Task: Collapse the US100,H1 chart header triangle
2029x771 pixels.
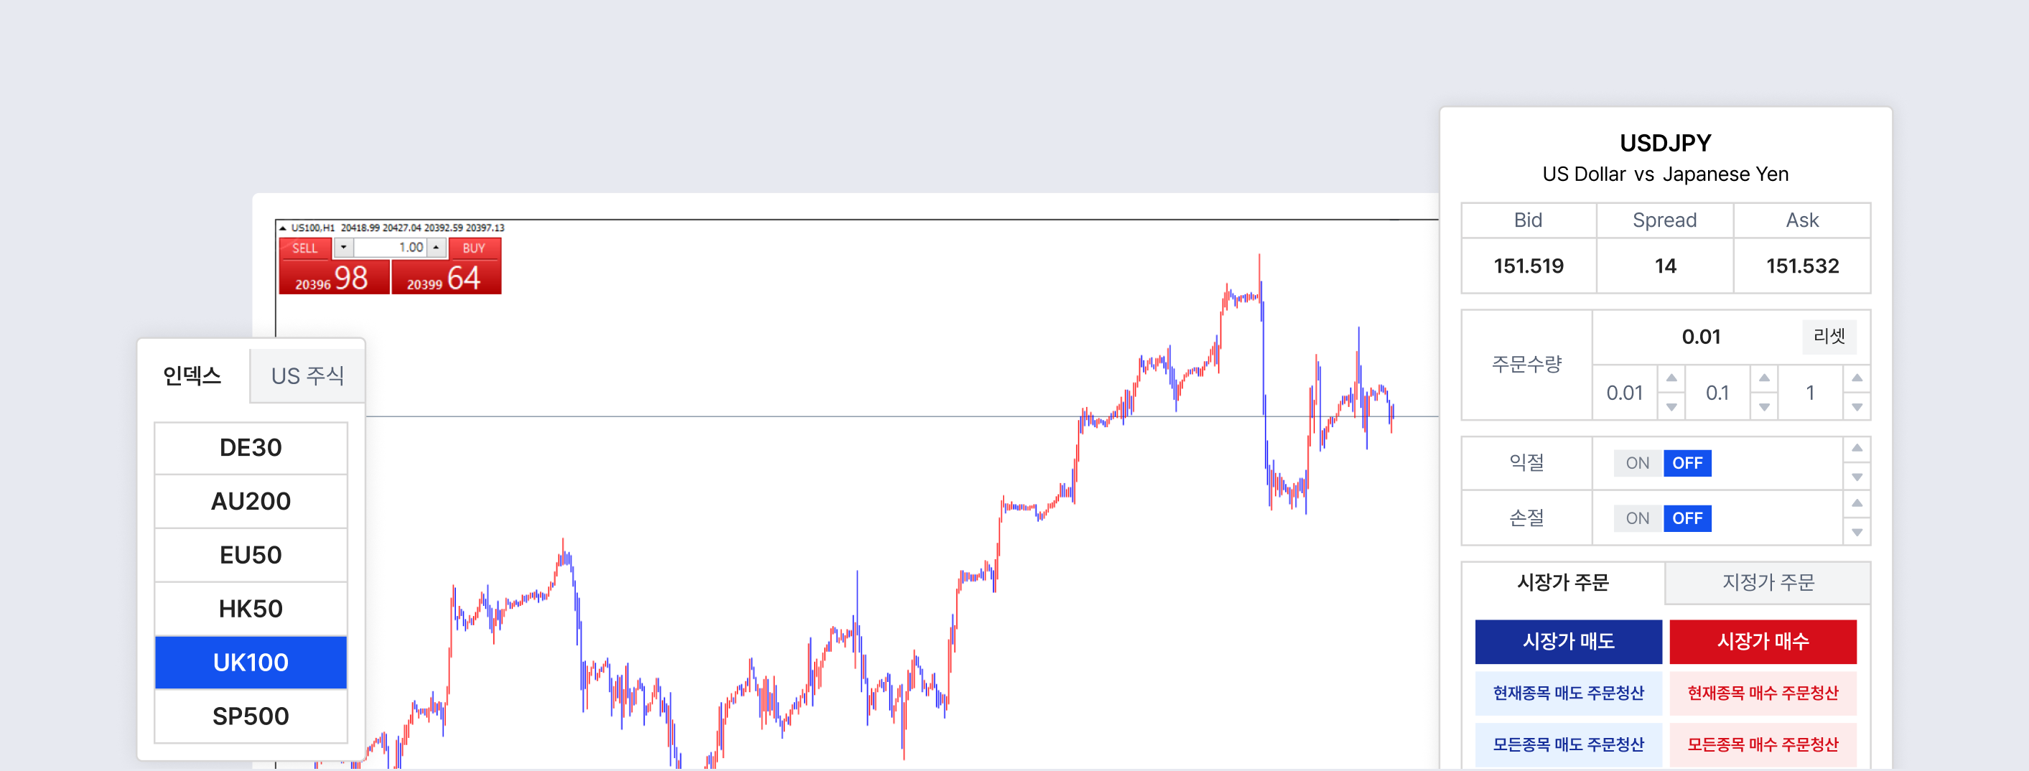Action: (x=283, y=228)
